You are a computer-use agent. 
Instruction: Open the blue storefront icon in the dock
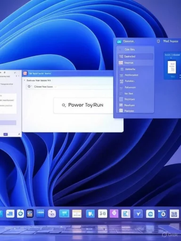tap(64, 214)
